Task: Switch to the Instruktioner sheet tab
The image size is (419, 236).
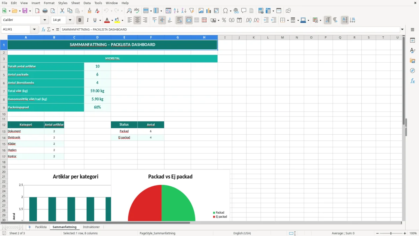Action: coord(91,227)
